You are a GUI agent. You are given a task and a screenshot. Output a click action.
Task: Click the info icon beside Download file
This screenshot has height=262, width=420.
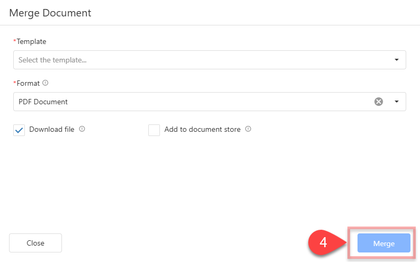click(x=82, y=129)
